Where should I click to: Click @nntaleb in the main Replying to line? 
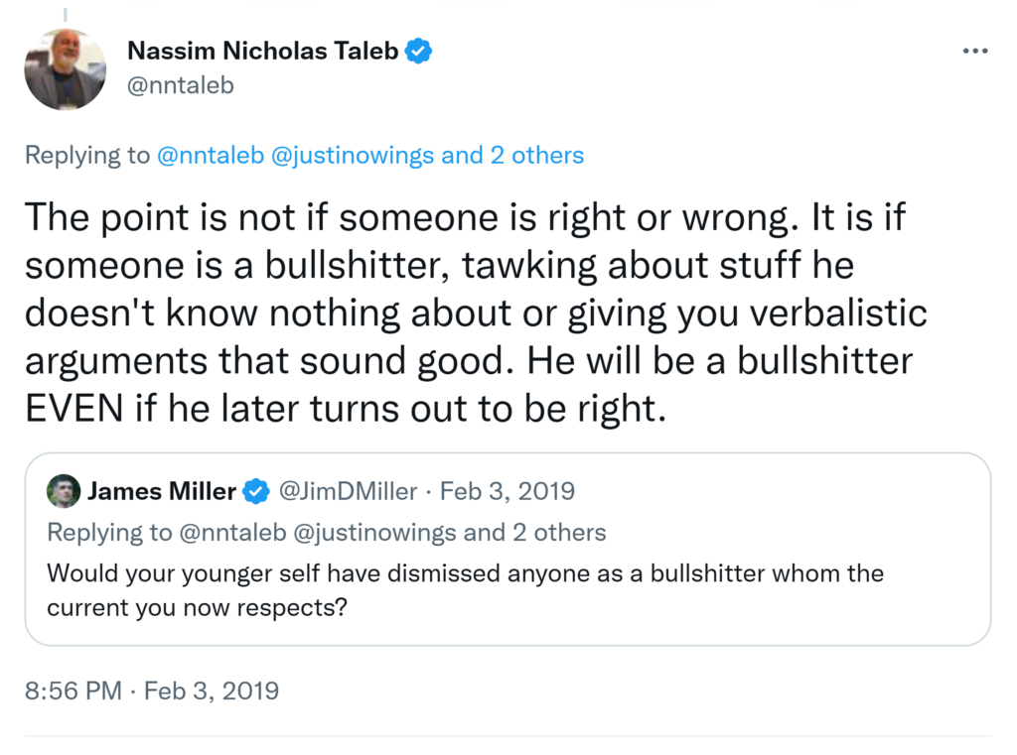[205, 156]
